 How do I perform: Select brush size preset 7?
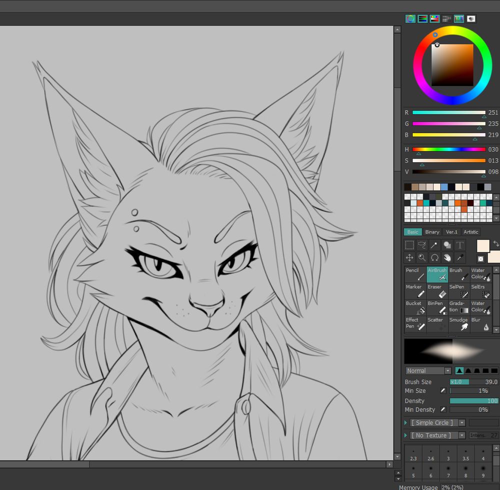(448, 472)
